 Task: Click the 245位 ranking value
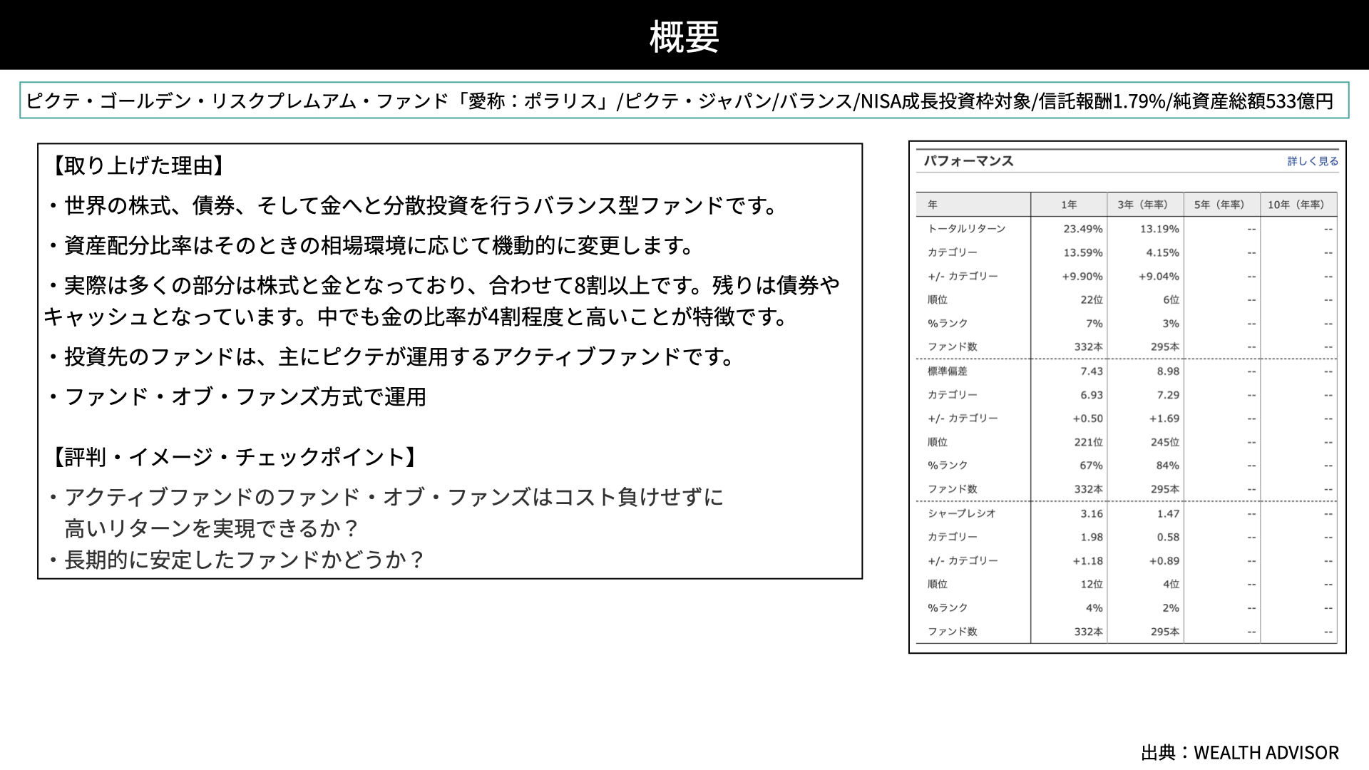point(1165,442)
